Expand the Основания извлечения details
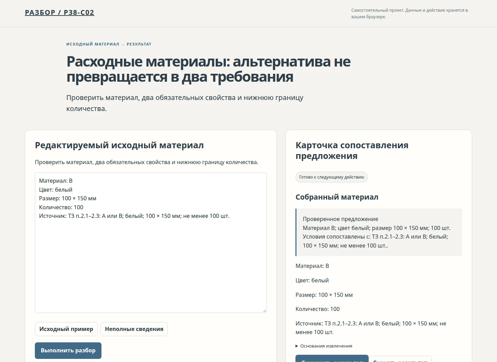This screenshot has height=362, width=497. pos(324,346)
